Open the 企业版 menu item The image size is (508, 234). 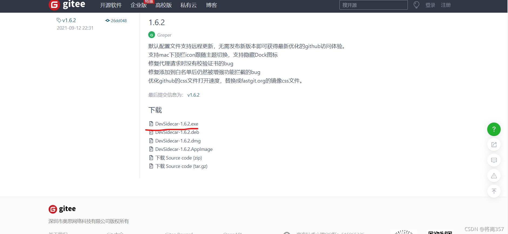point(139,5)
